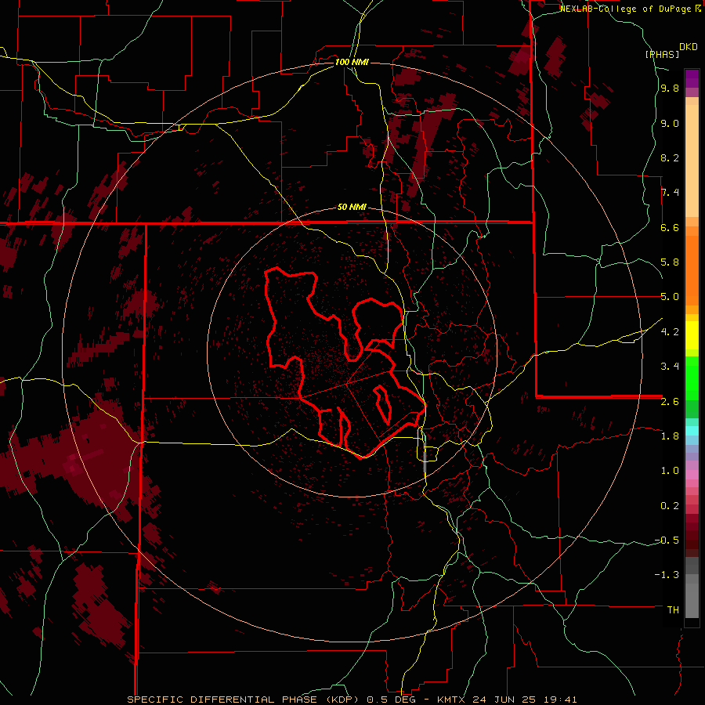The width and height of the screenshot is (705, 705).
Task: Click the purple top segment of the color bar
Action: tap(692, 78)
